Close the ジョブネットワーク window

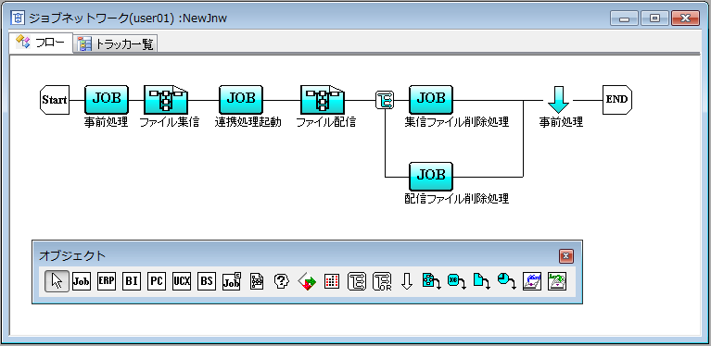[x=685, y=19]
